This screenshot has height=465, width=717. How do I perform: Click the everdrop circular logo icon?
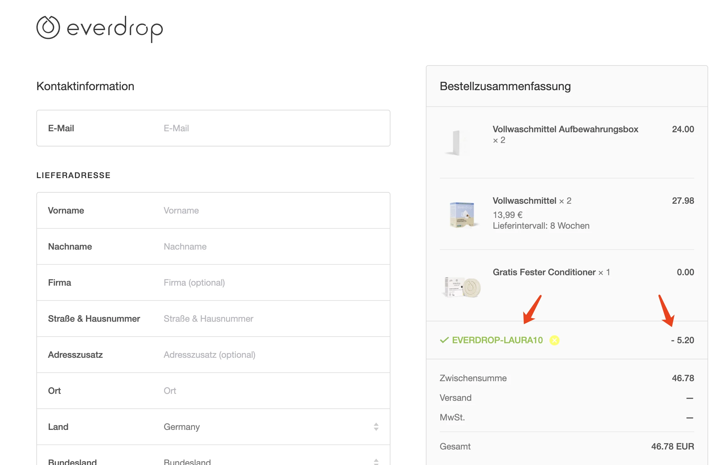tap(48, 28)
